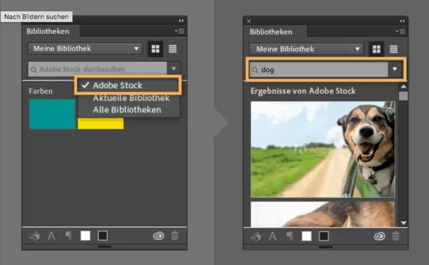Add graphic icon in right panel footer

pyautogui.click(x=256, y=236)
